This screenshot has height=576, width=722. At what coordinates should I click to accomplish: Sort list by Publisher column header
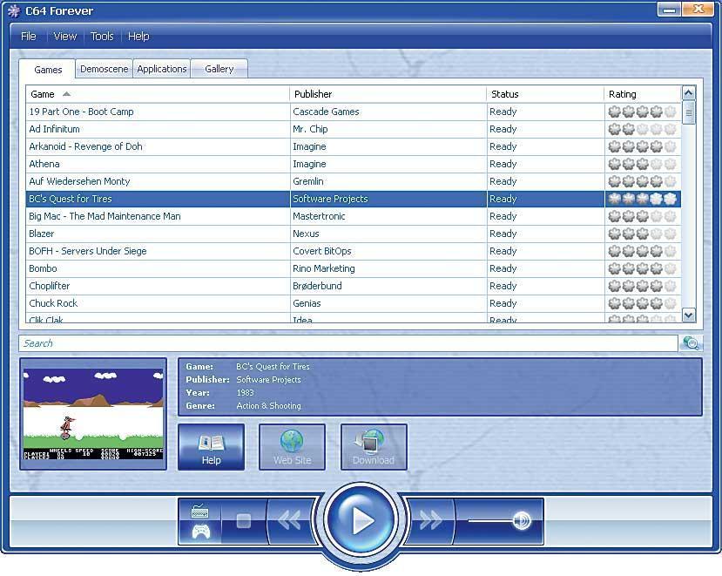(x=388, y=94)
